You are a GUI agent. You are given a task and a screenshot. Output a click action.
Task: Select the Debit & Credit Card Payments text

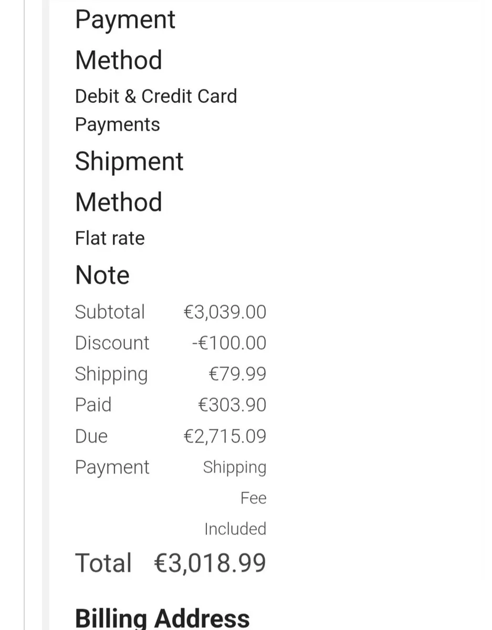point(155,110)
